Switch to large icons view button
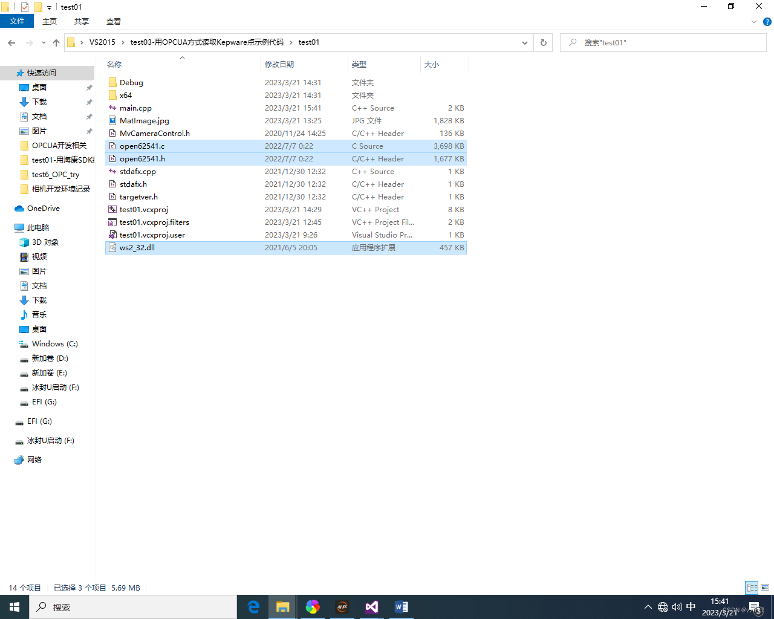 765,588
